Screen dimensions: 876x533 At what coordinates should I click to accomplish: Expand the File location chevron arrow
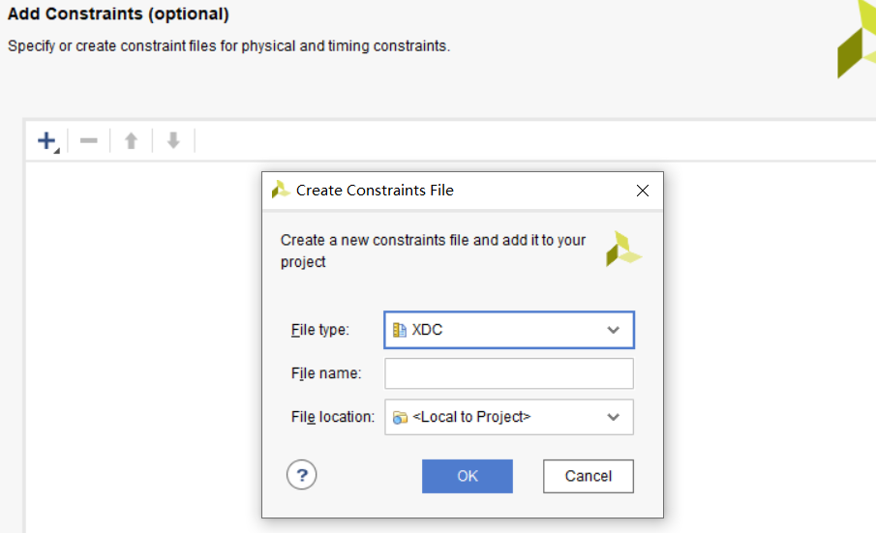(614, 417)
